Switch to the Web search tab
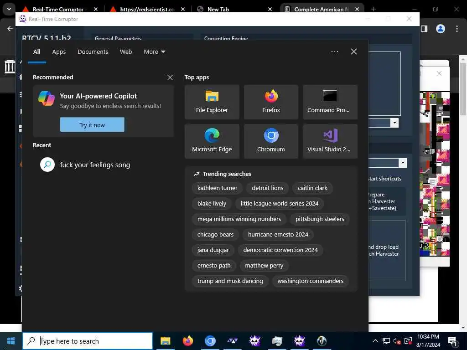Viewport: 467px width, 350px height. (126, 52)
